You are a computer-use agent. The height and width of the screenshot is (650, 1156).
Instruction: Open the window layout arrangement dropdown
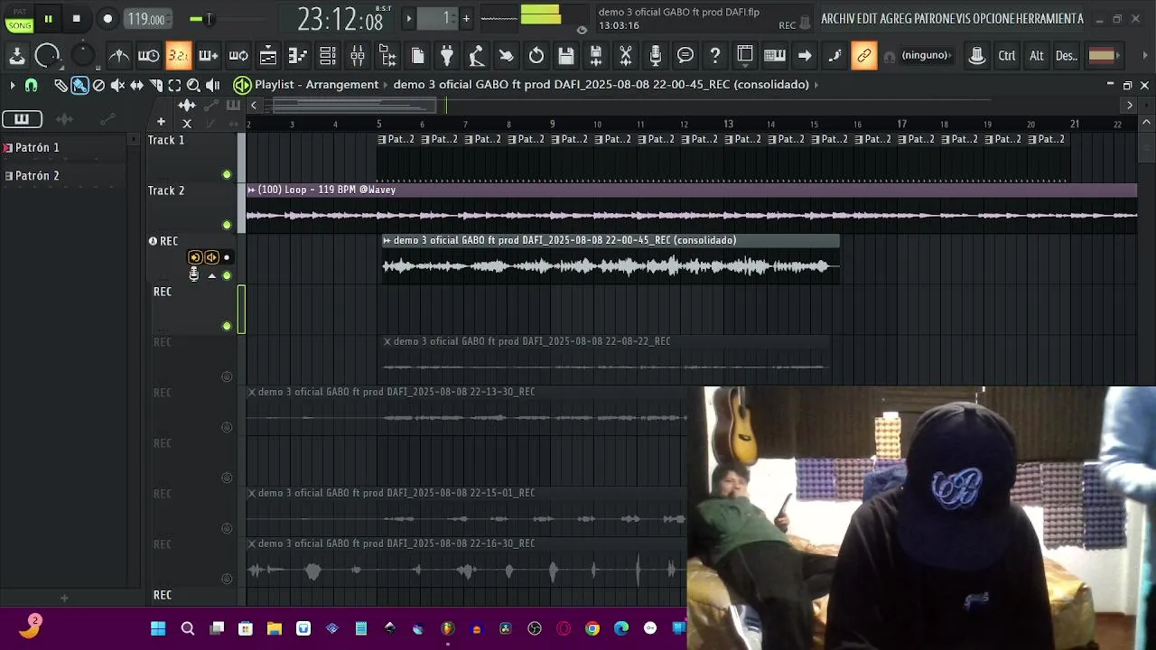[x=745, y=56]
